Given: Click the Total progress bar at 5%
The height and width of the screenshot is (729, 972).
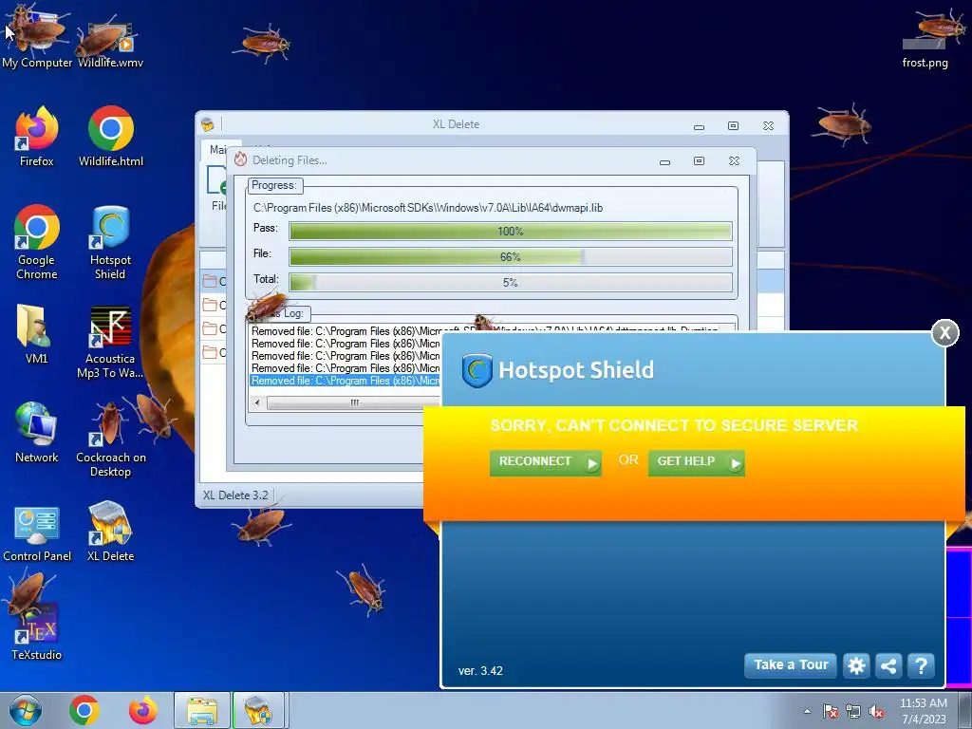Looking at the screenshot, I should [x=510, y=282].
